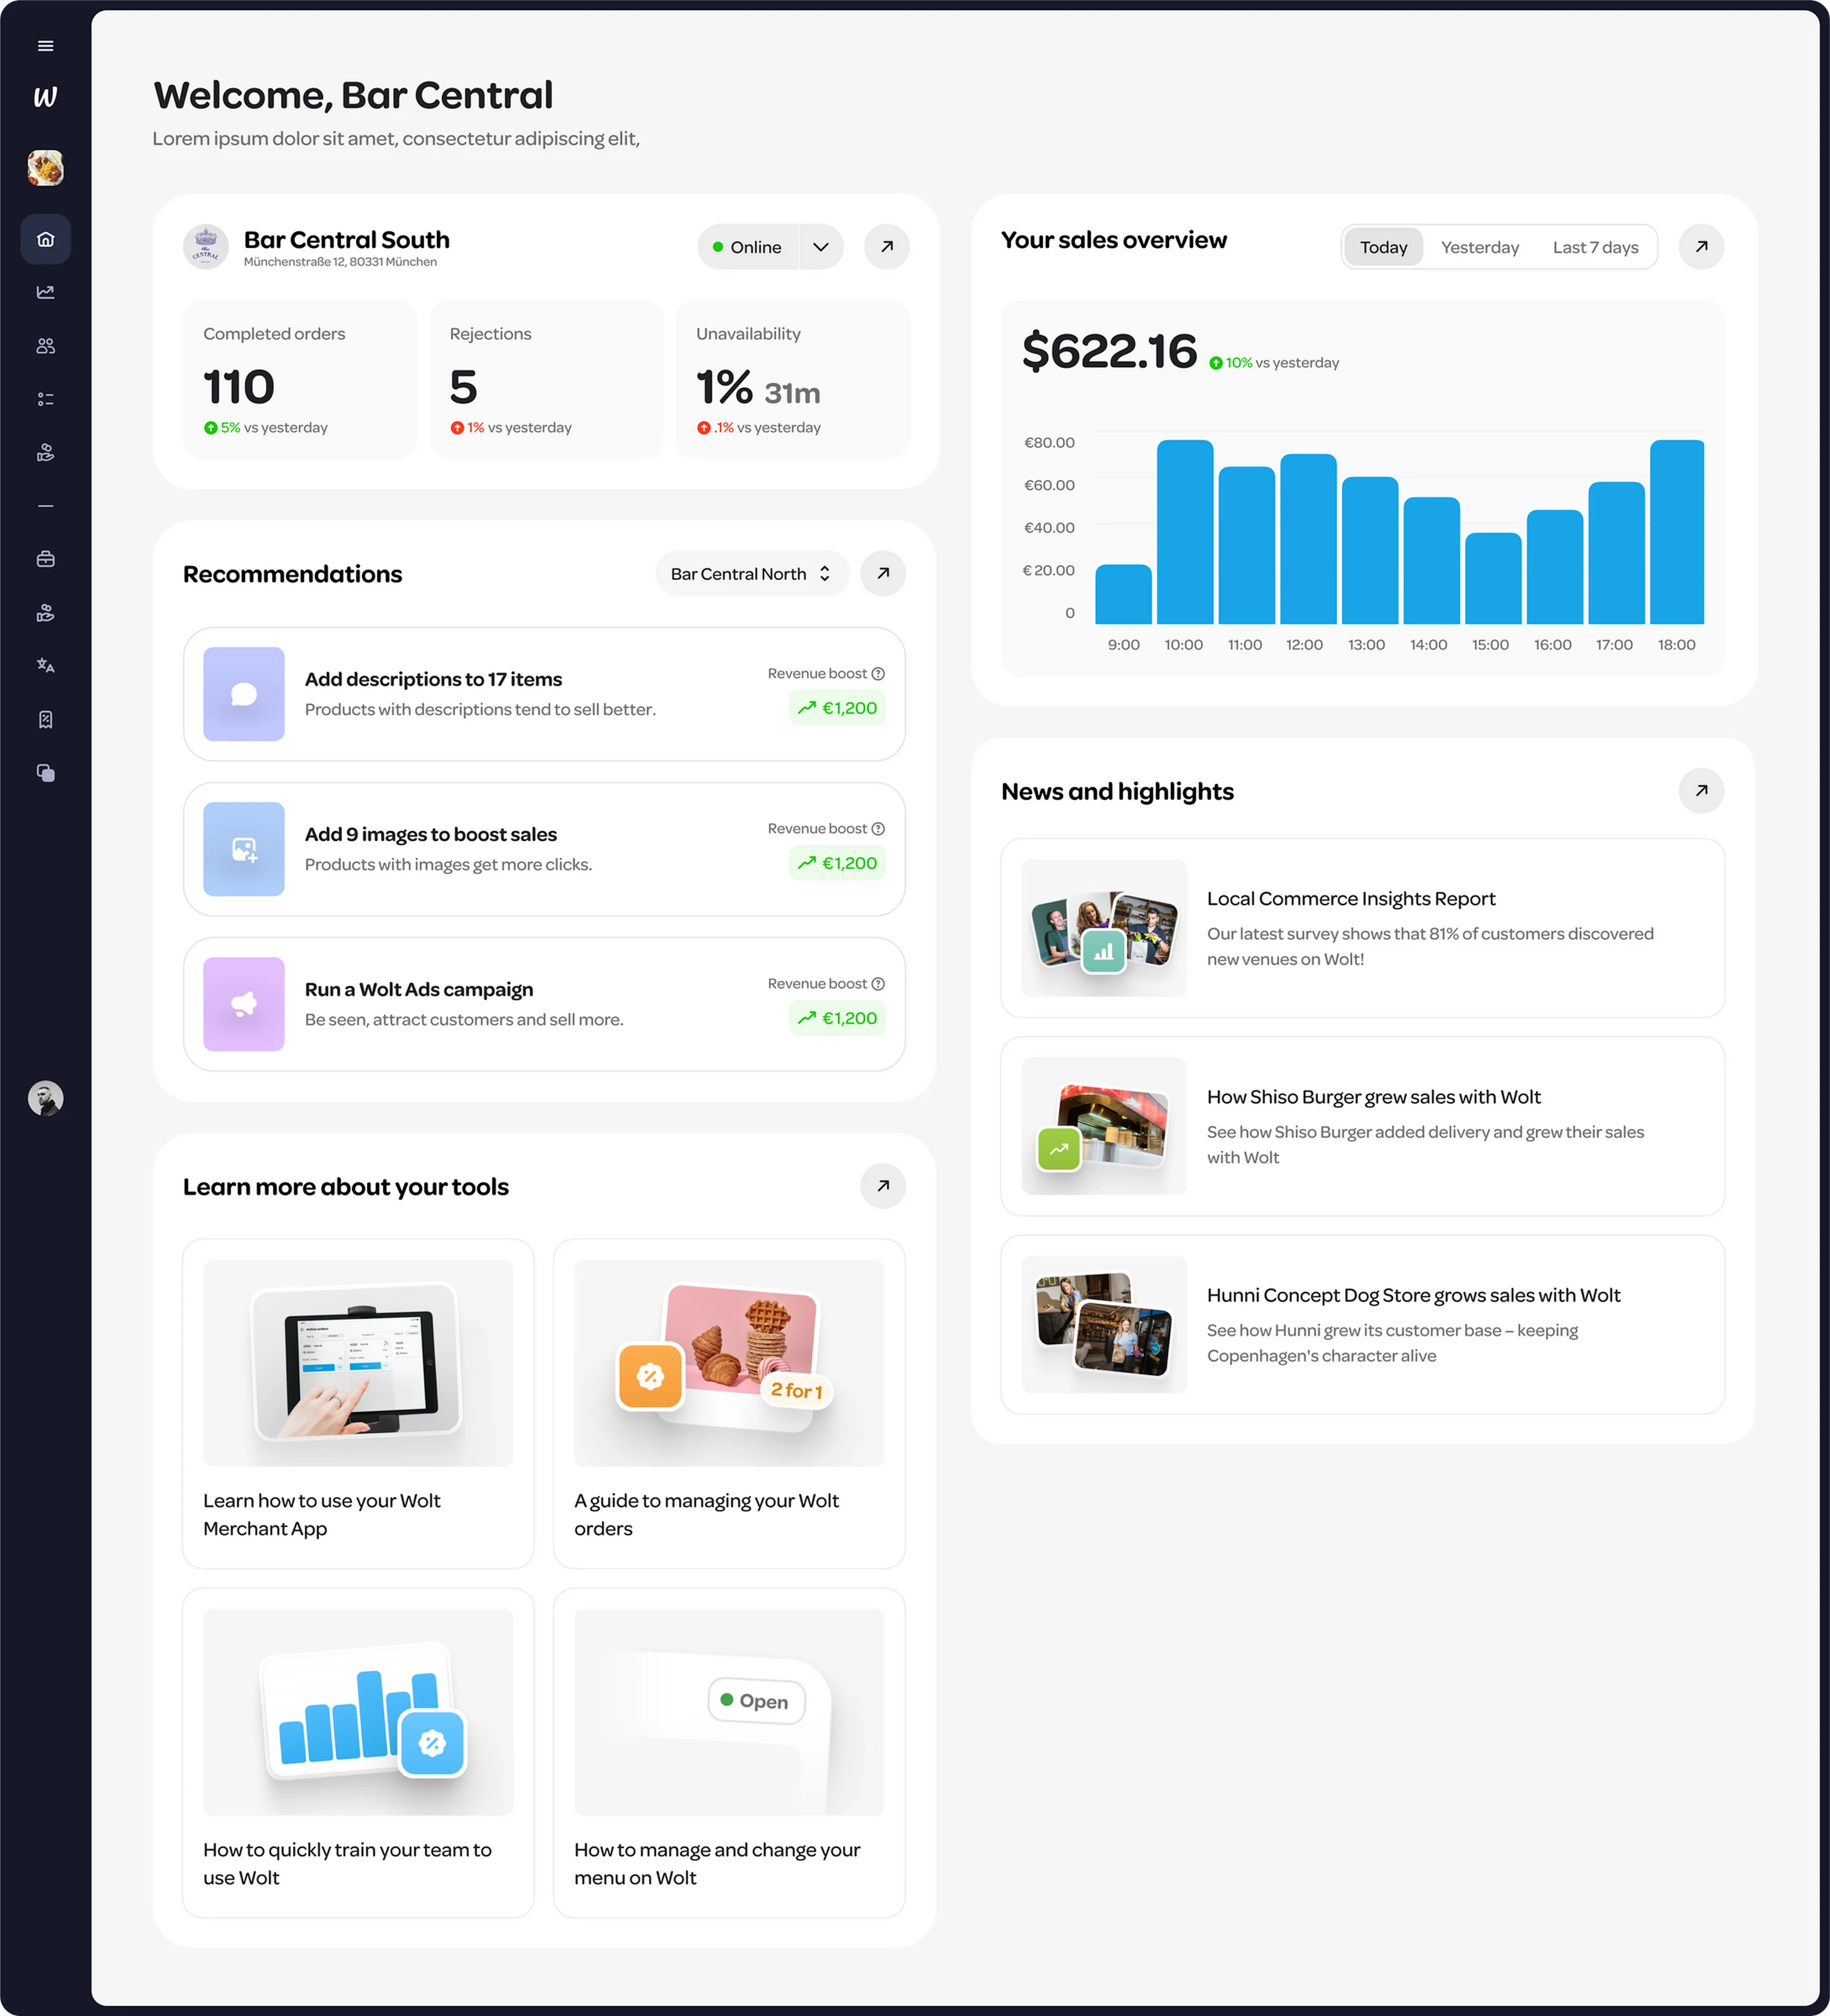Open the analytics chart icon in the sidebar
The height and width of the screenshot is (2016, 1830).
(x=45, y=292)
